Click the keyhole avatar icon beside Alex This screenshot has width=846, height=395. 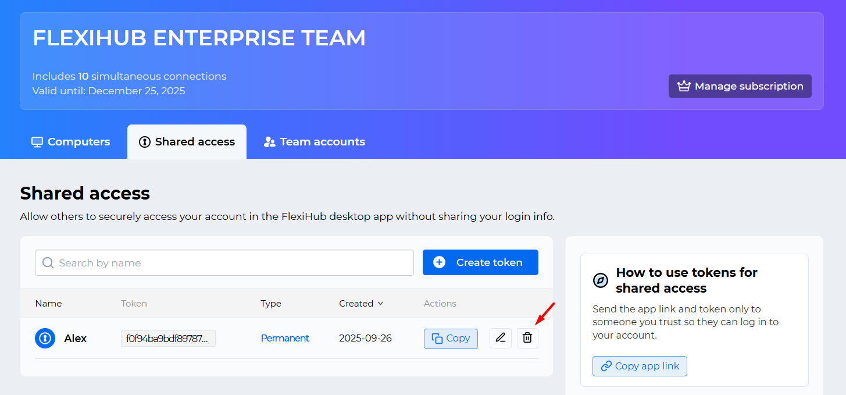[x=45, y=339]
